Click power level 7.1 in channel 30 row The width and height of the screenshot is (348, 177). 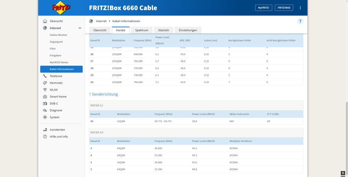pos(157,82)
